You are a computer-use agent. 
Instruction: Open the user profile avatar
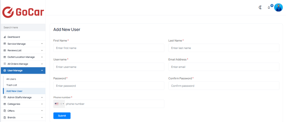click(x=278, y=7)
